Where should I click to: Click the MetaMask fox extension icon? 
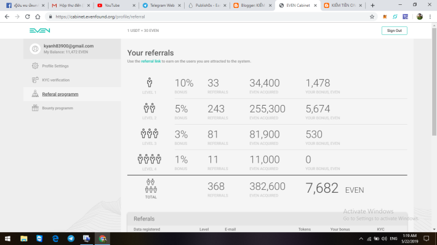tap(385, 17)
